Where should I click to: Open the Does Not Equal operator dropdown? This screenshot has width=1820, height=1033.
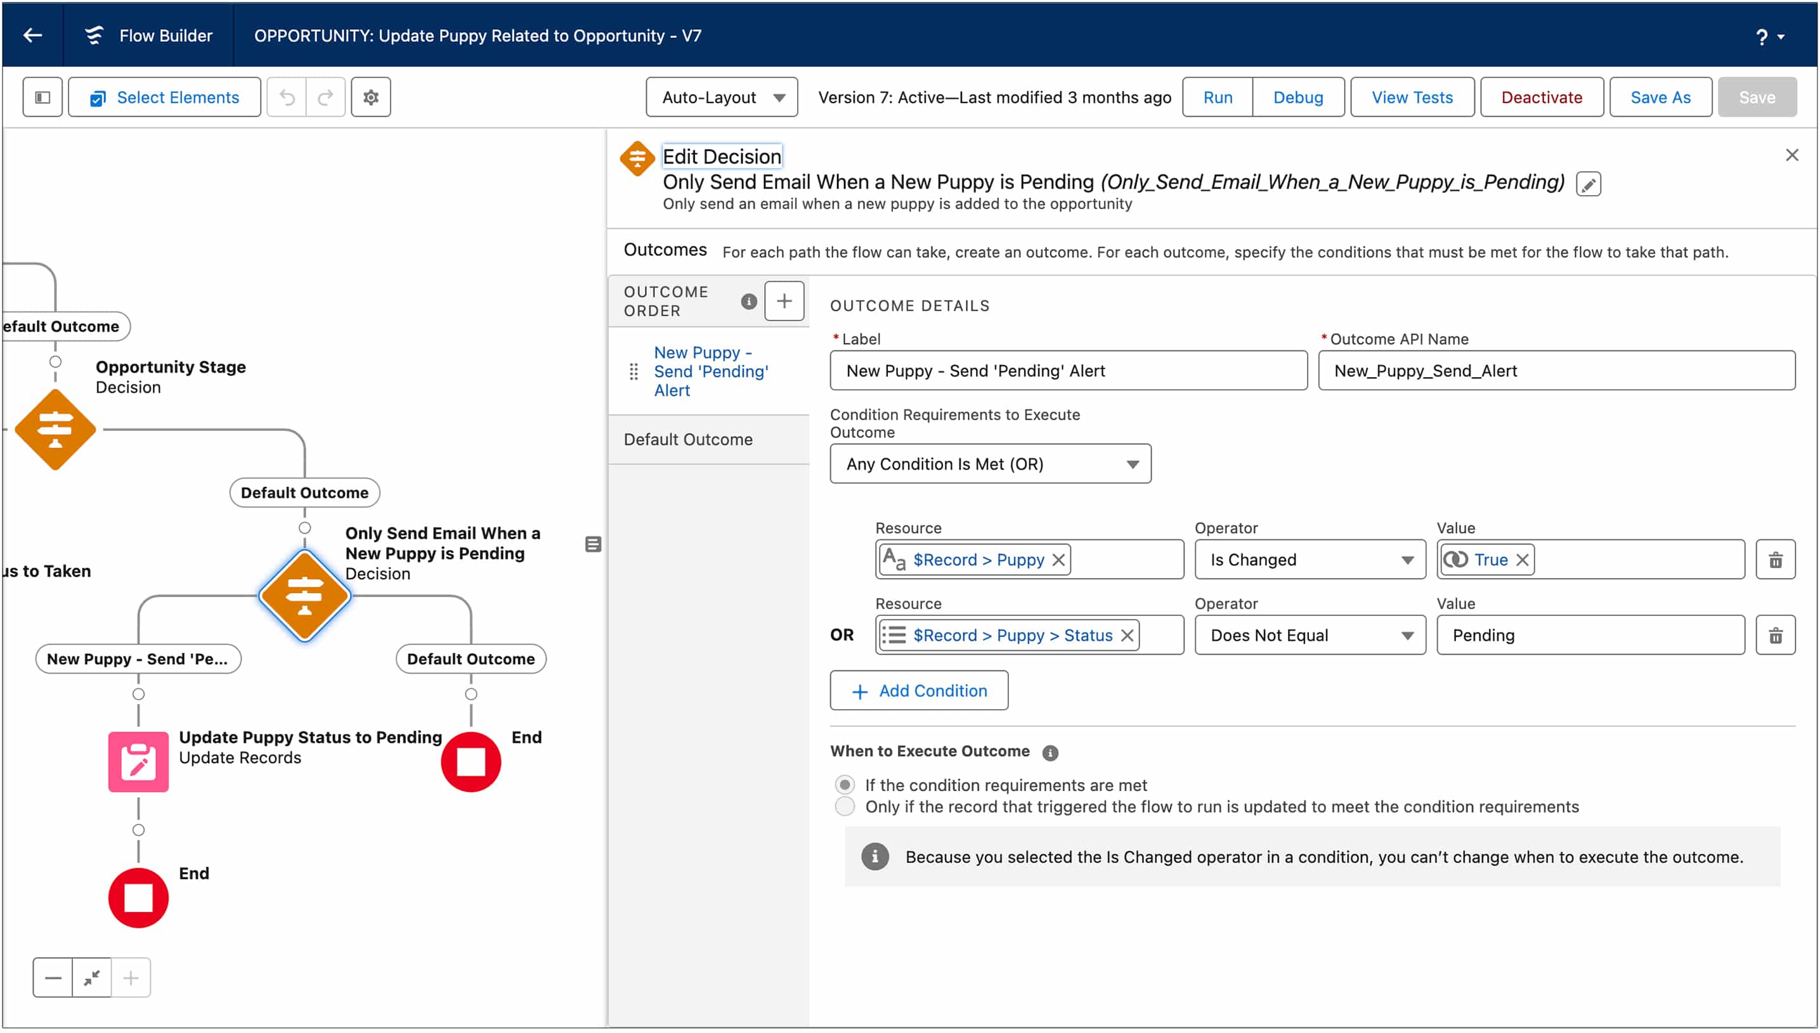click(x=1310, y=636)
